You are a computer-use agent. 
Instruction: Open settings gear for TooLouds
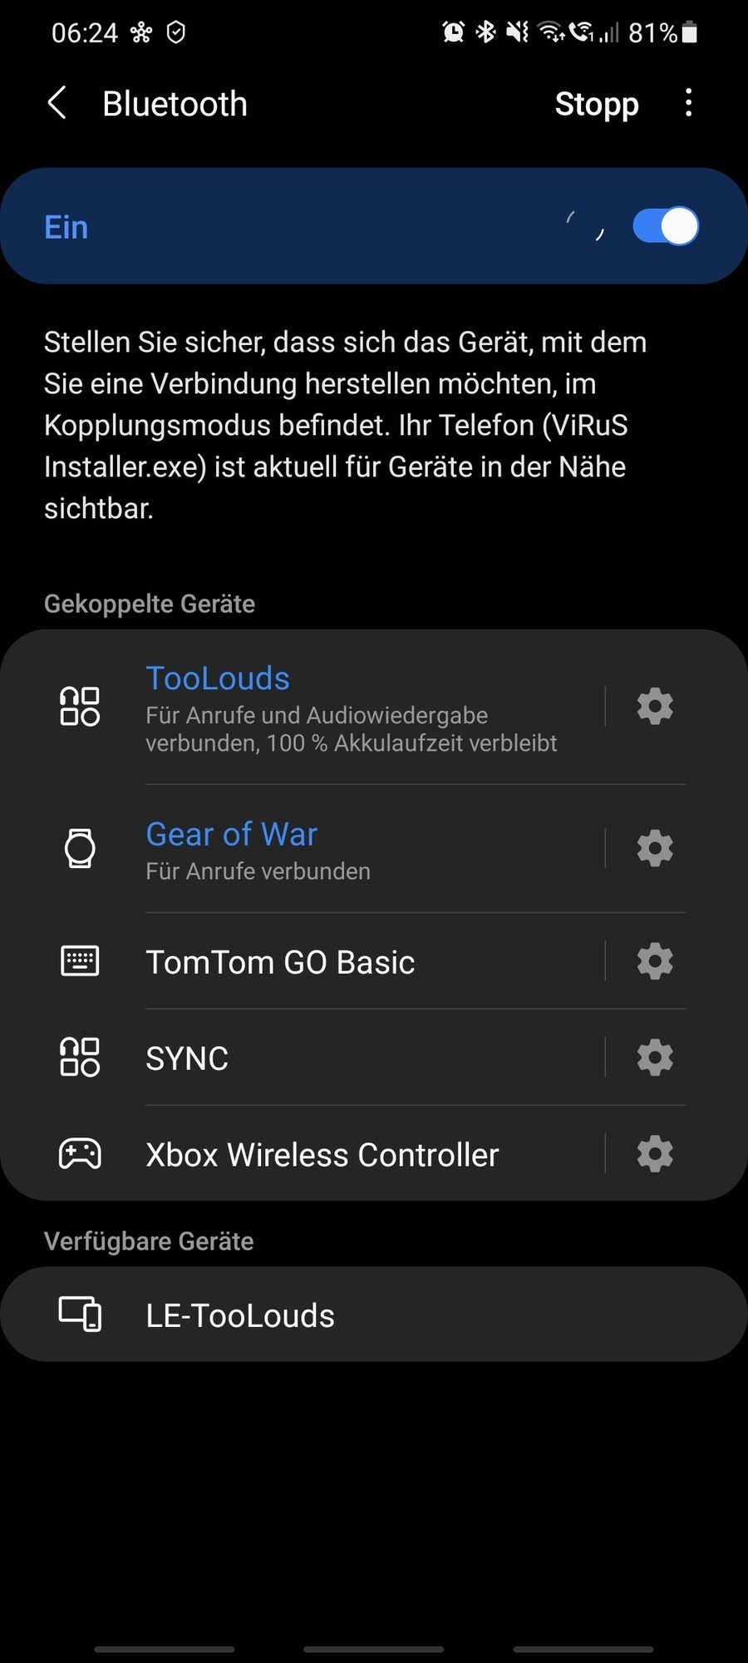655,706
